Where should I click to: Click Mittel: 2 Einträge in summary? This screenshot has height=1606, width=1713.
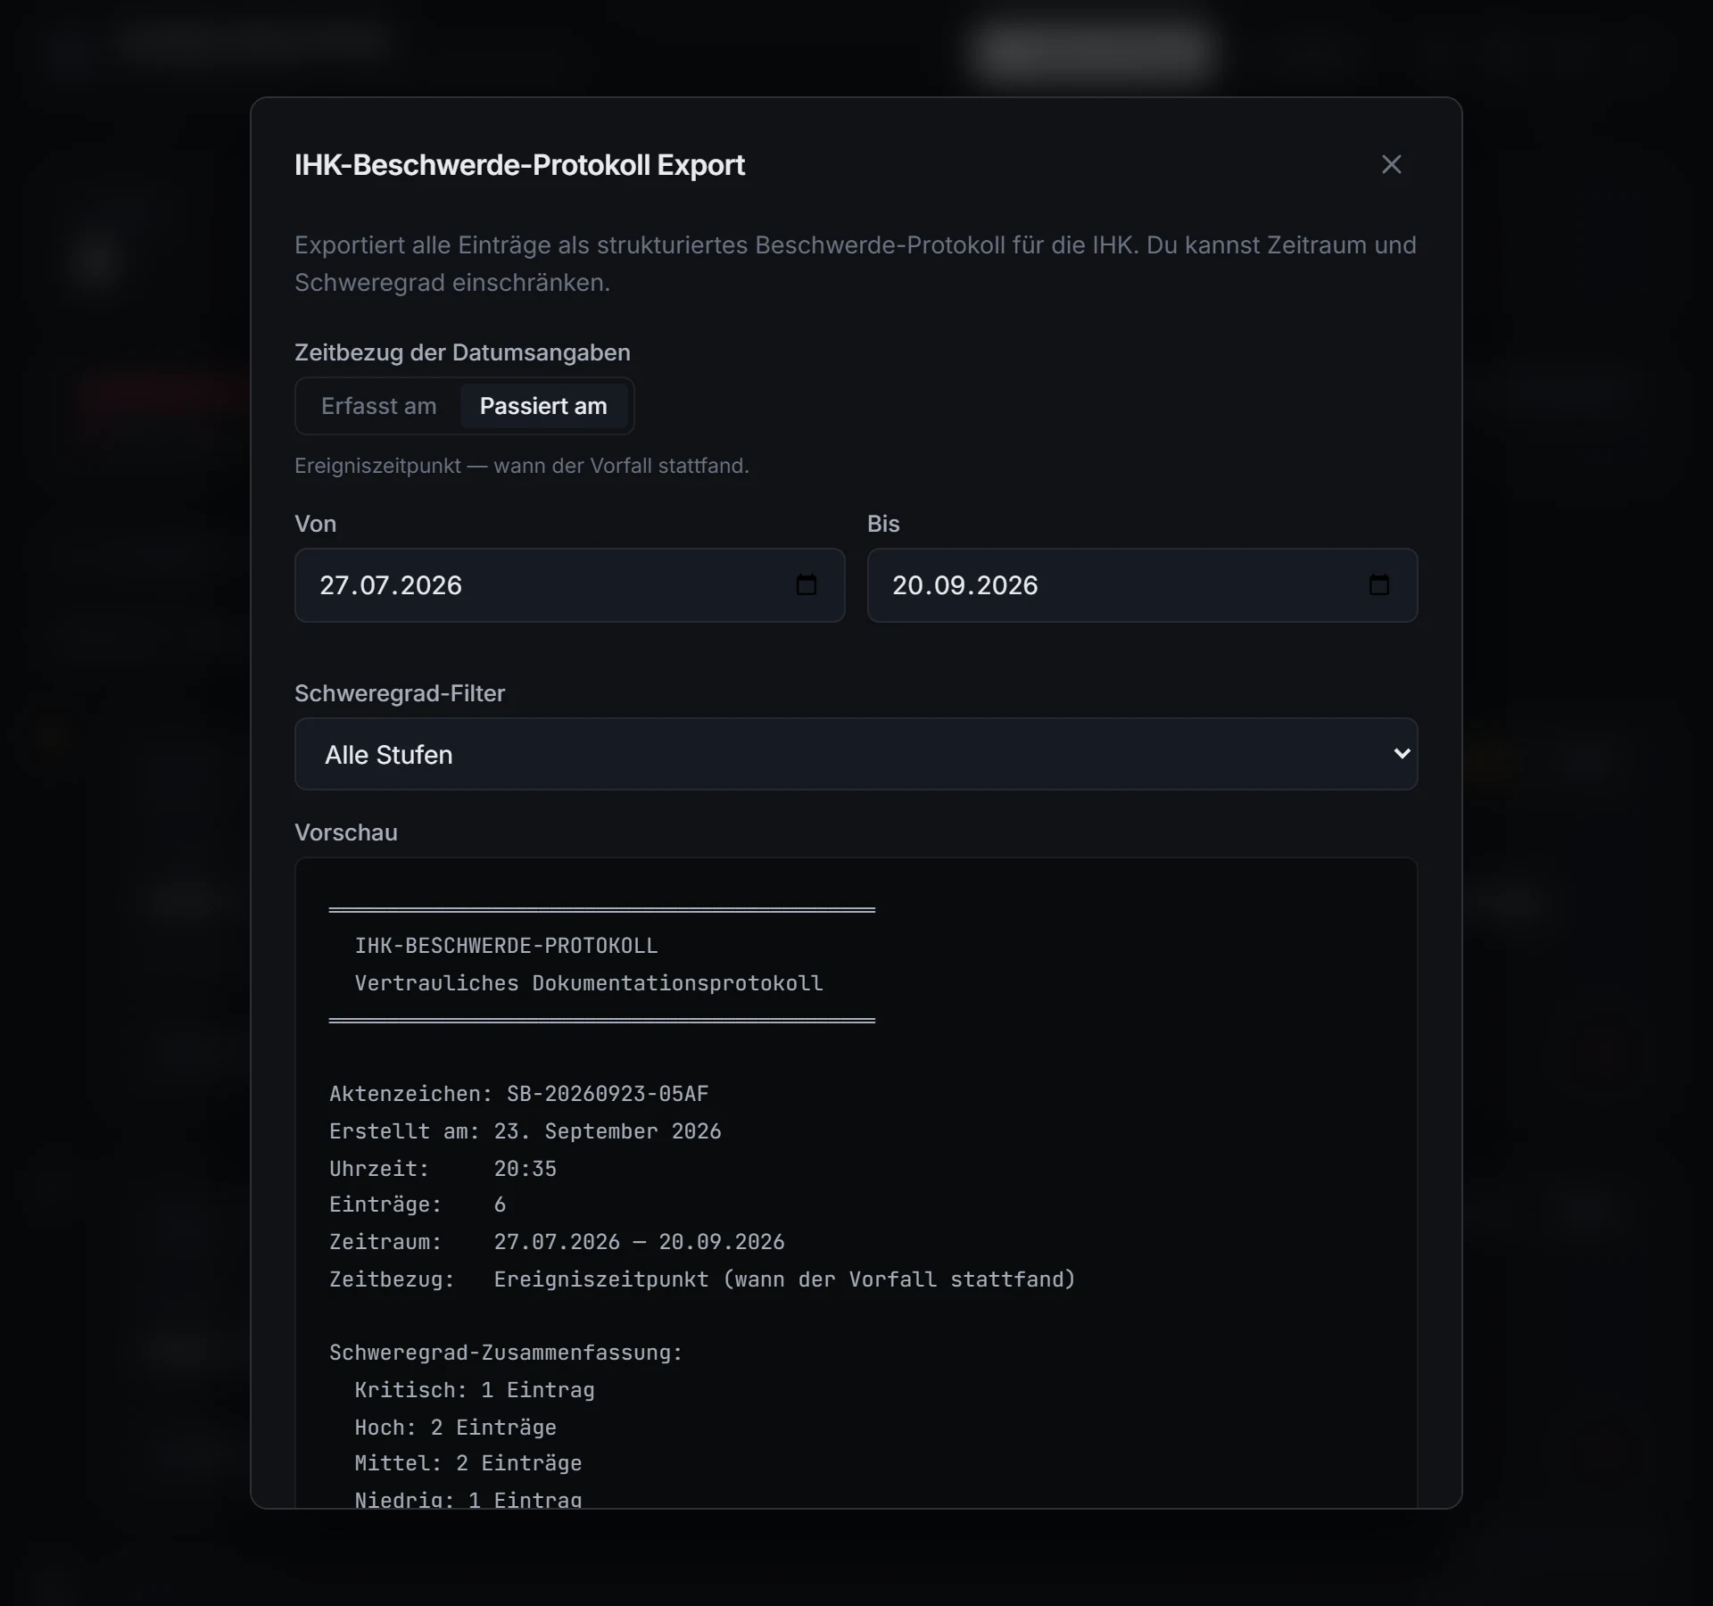(468, 1464)
